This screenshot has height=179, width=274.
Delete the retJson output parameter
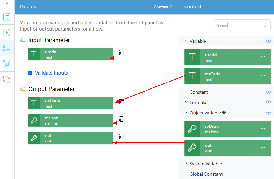(x=121, y=119)
